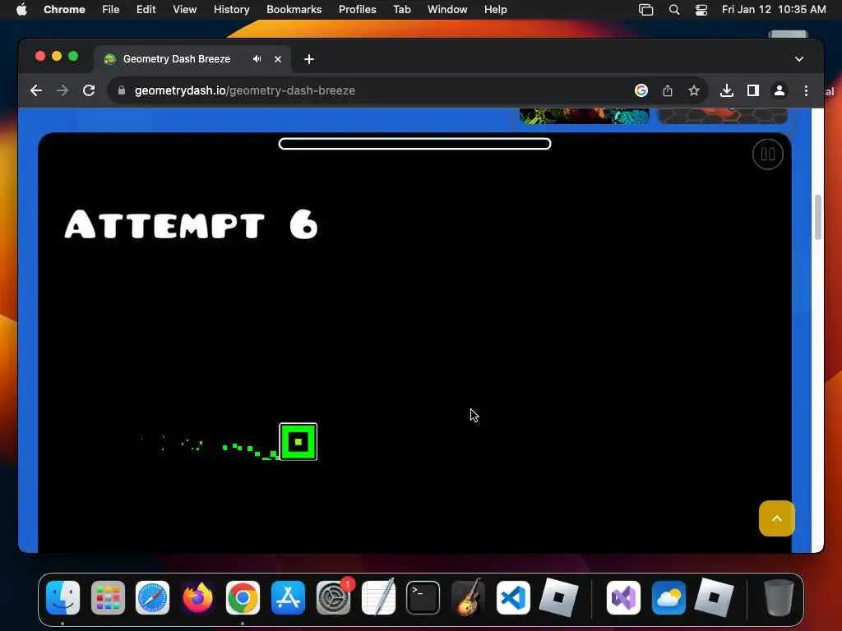Click the page vertical scrollbar thumb
The width and height of the screenshot is (842, 631).
coord(818,217)
